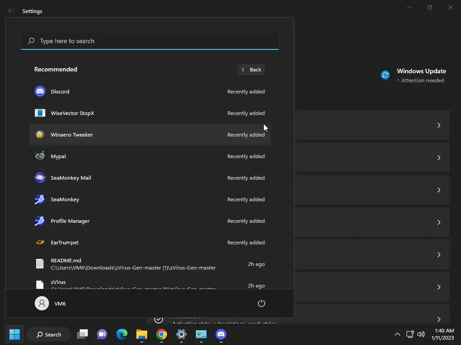Click 'Profile Manager' label text
Screen dimensions: 461x345
(x=70, y=221)
